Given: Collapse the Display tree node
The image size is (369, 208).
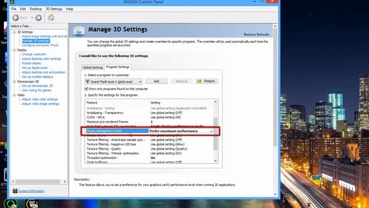Looking at the screenshot, I should (x=14, y=50).
